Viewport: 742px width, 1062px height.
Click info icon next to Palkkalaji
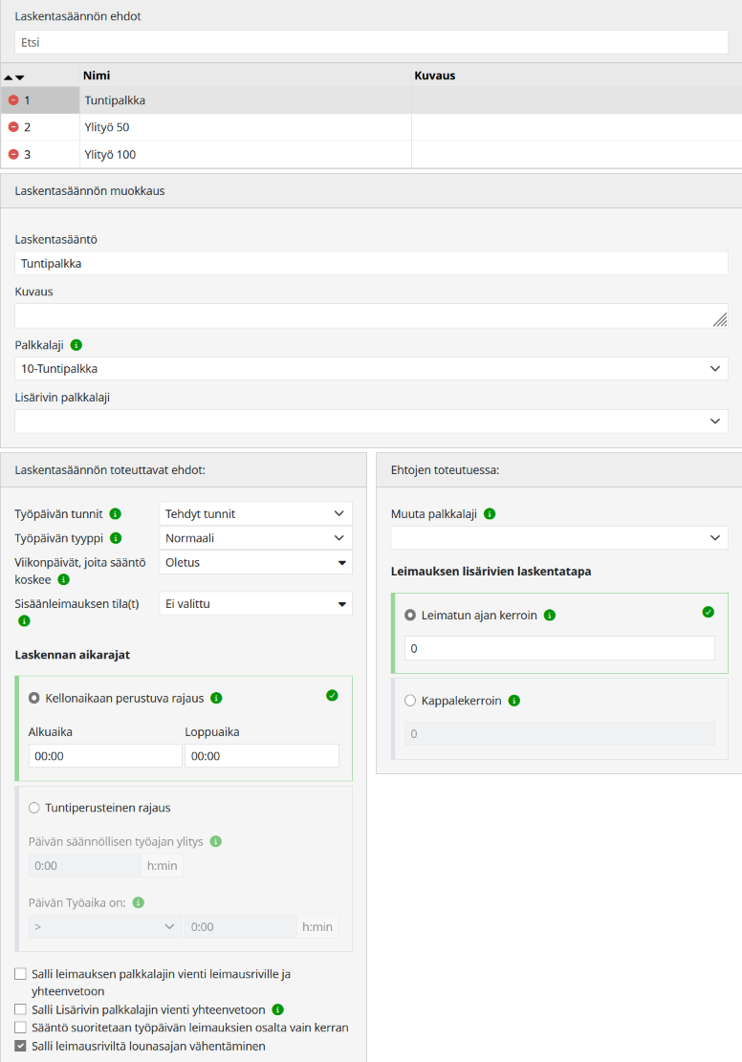pos(76,344)
